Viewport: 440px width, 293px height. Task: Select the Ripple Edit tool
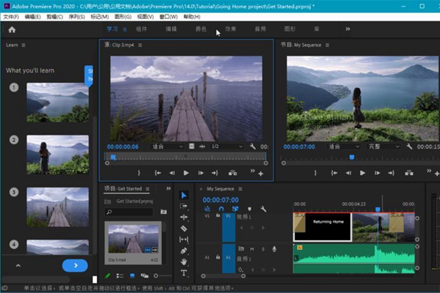click(x=183, y=217)
